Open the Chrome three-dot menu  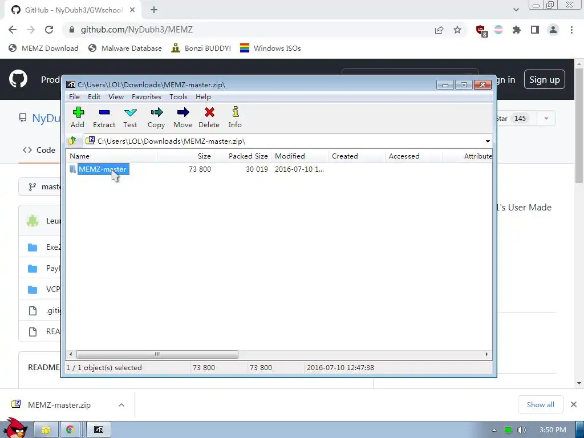(571, 30)
